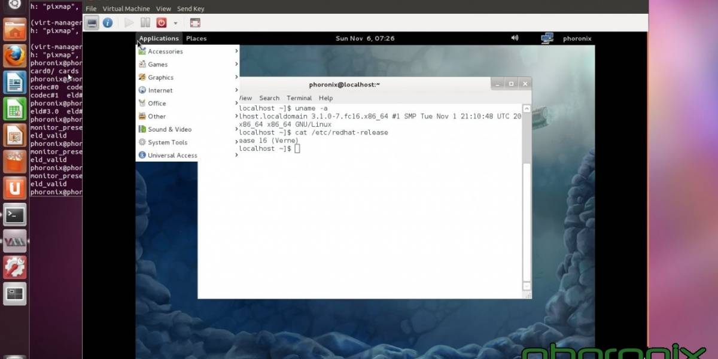Screen dimensions: 718x359
Task: Open the volume speaker indicator
Action: [515, 38]
